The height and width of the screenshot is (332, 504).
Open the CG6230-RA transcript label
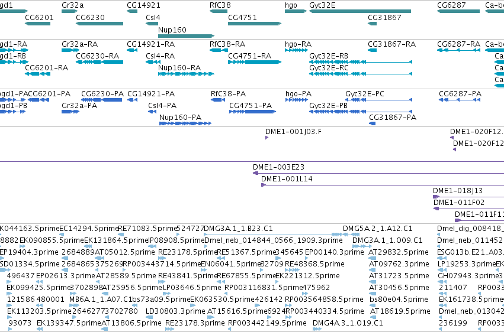97,56
